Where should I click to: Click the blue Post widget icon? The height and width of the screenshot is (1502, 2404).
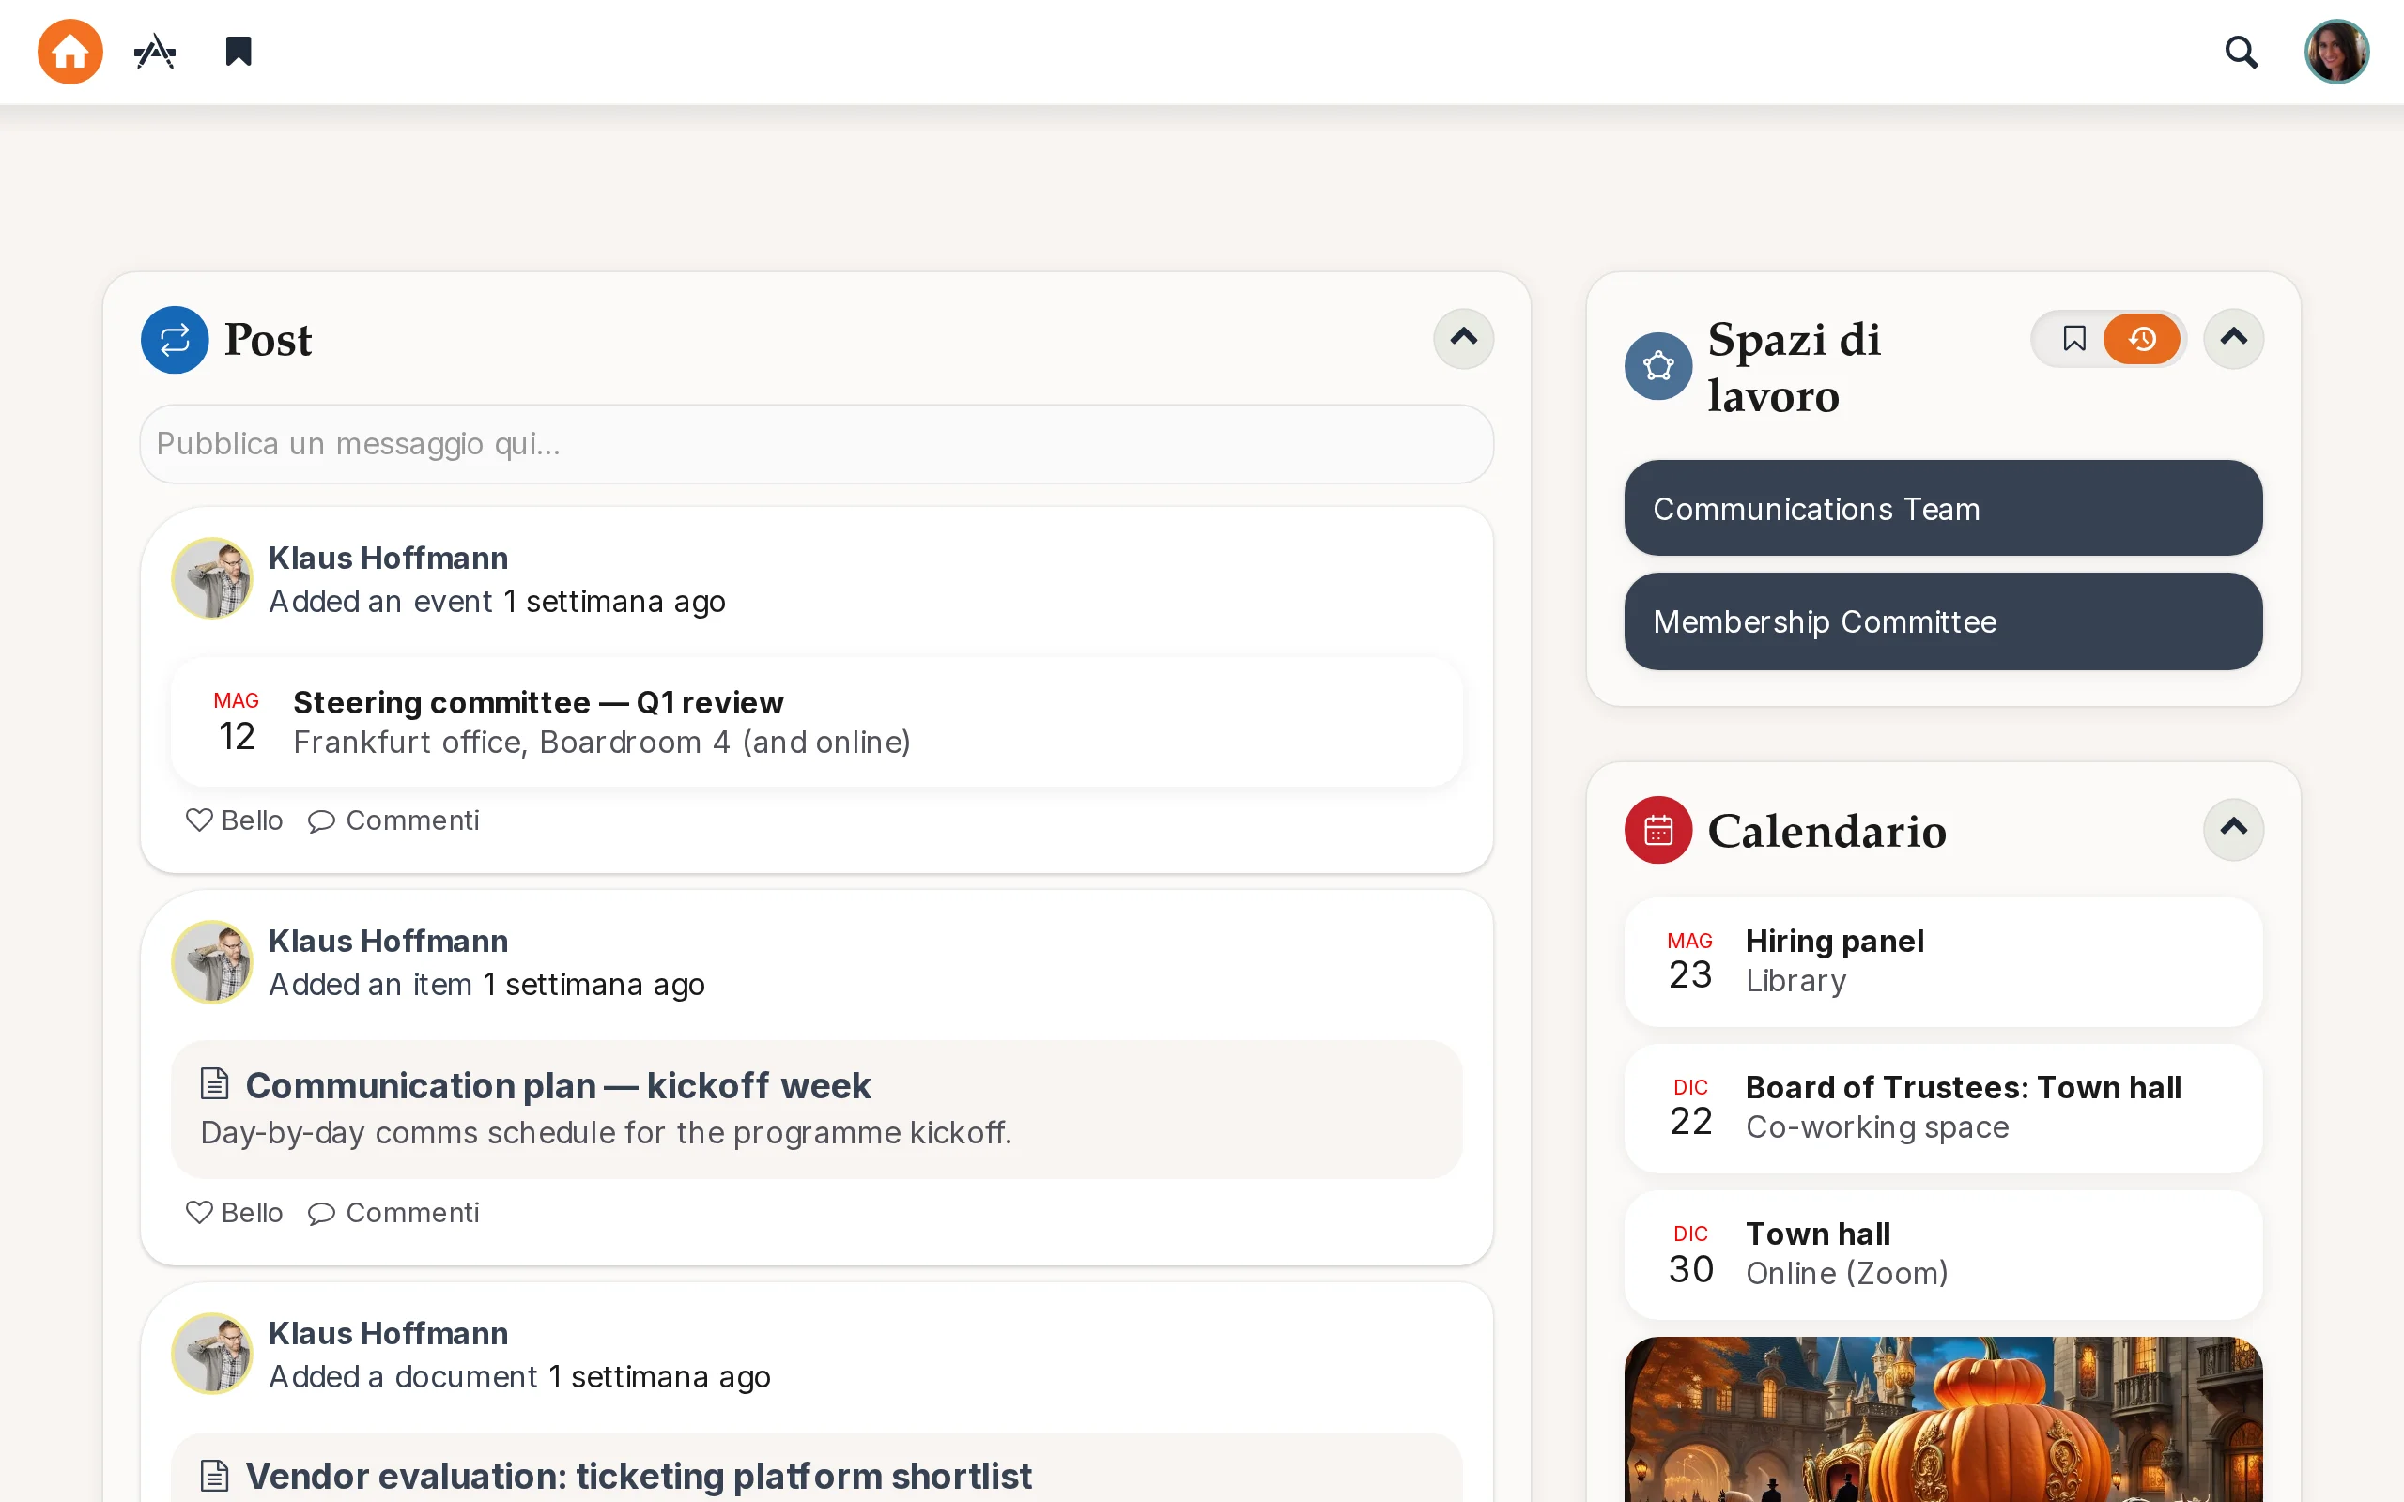(x=175, y=340)
